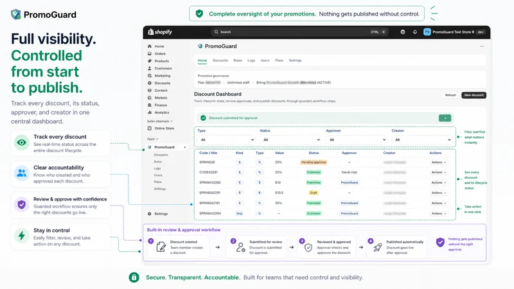The image size is (514, 289).
Task: Click the Shopify search field
Action: tap(300, 31)
